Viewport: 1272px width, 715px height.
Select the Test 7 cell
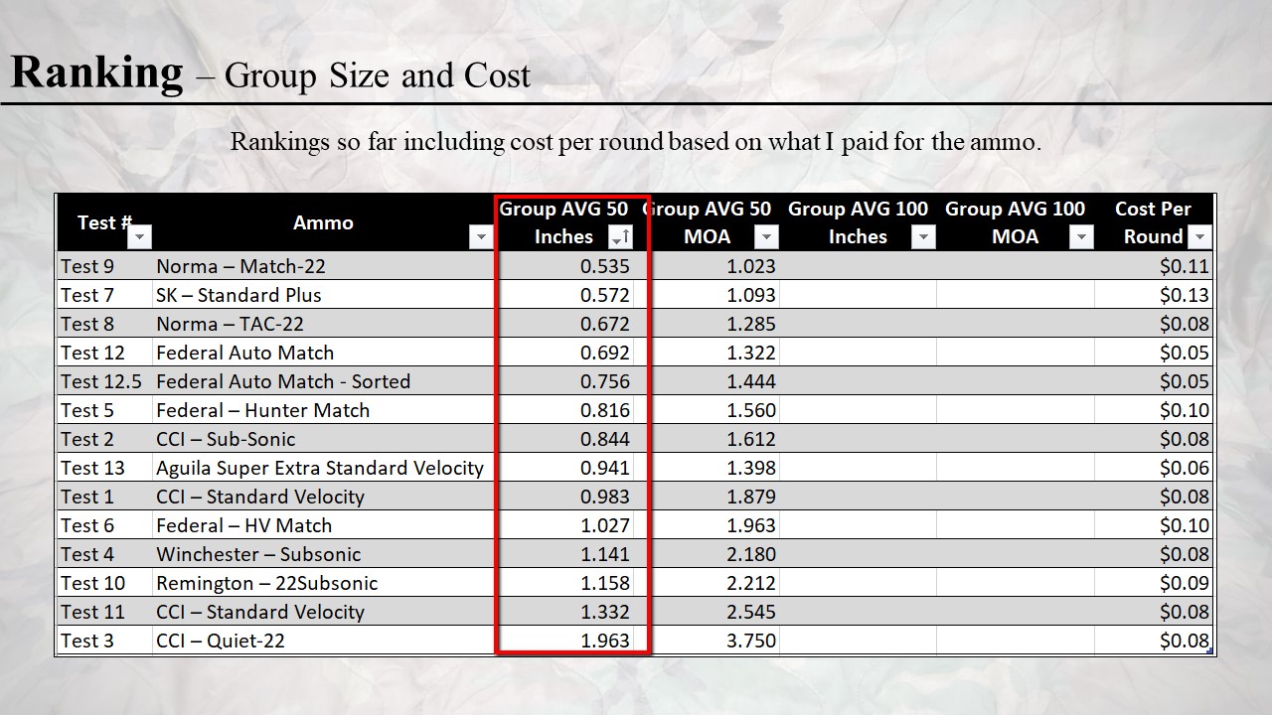(x=103, y=295)
